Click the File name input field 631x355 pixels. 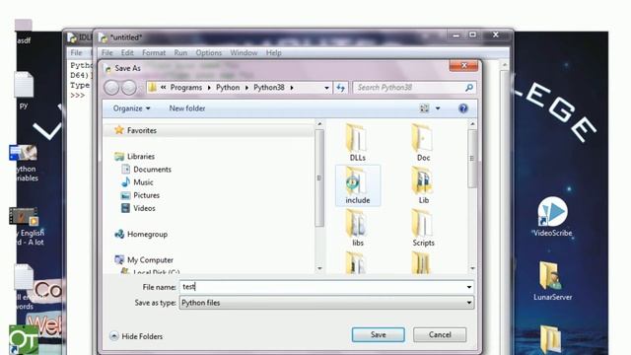[x=322, y=287]
